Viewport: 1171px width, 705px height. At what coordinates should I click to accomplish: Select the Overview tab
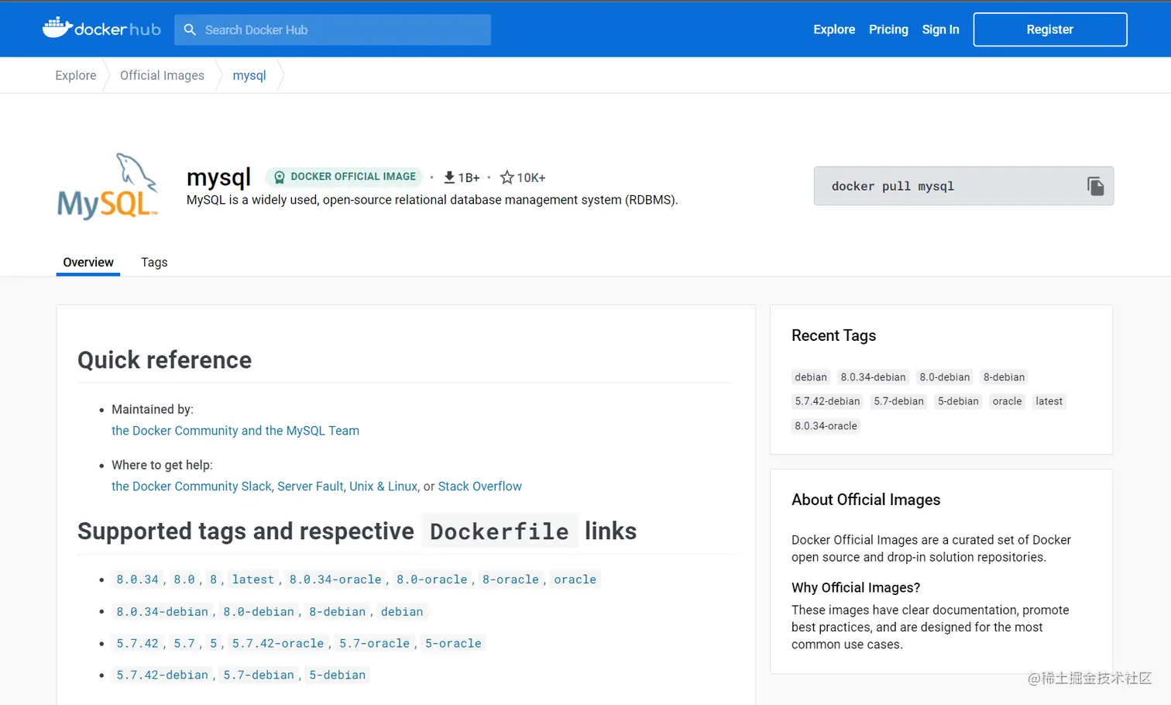(88, 262)
